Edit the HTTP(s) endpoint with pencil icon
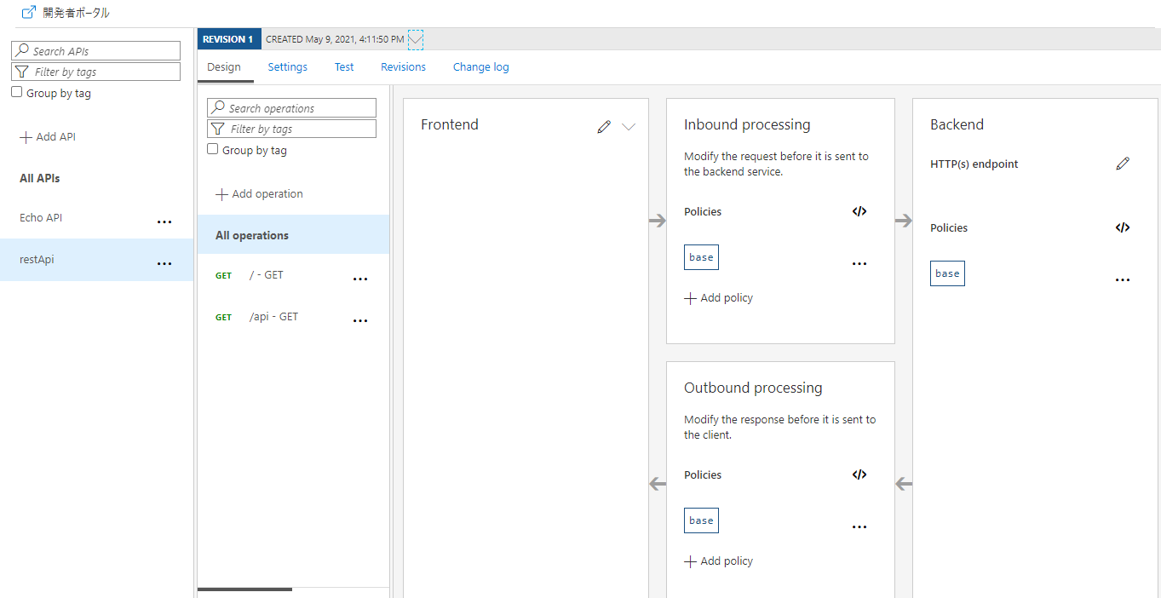The width and height of the screenshot is (1161, 598). pos(1123,164)
